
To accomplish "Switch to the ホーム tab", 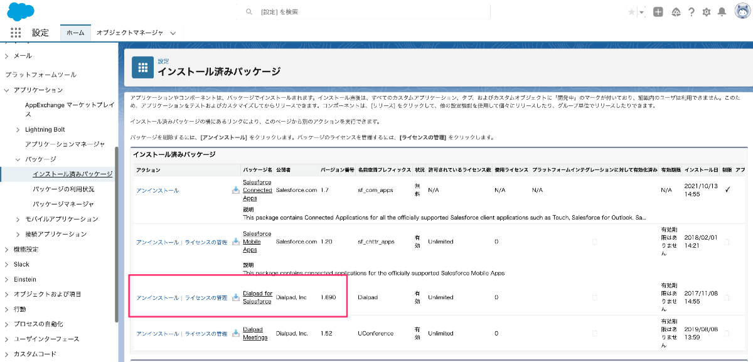I will (x=75, y=33).
